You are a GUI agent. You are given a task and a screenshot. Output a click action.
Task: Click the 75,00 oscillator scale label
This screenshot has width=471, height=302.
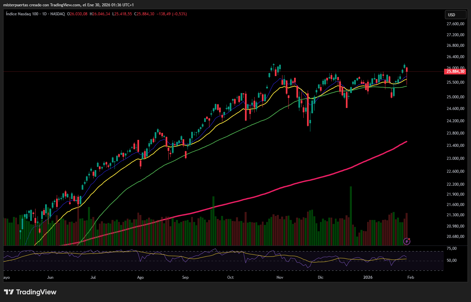452,249
